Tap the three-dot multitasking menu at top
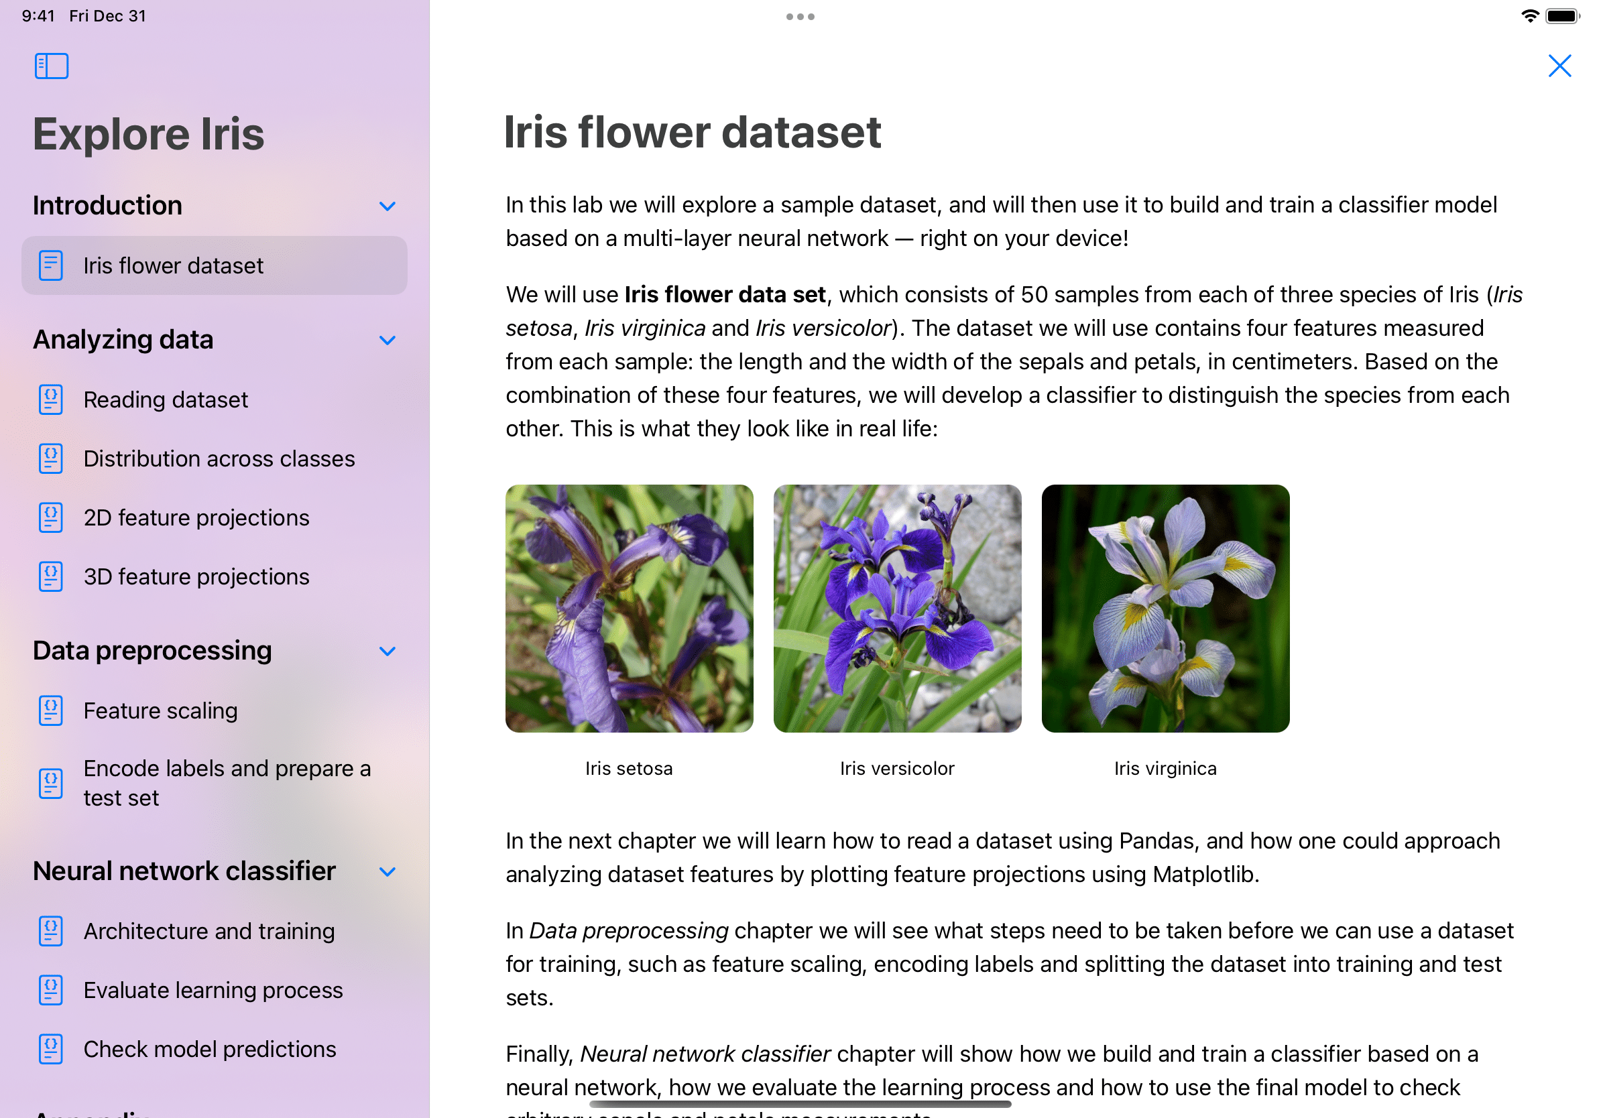 point(800,17)
